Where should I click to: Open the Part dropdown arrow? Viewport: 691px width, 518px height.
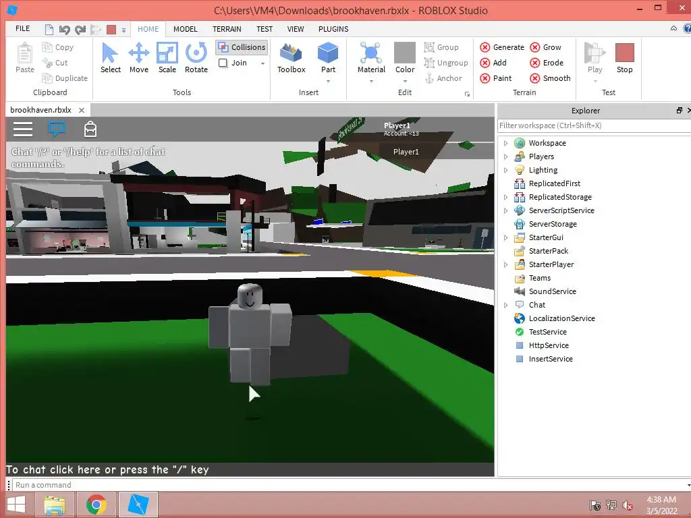click(328, 81)
